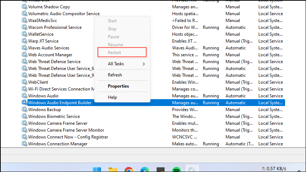Click the WCNCSVC description cell

184,137
